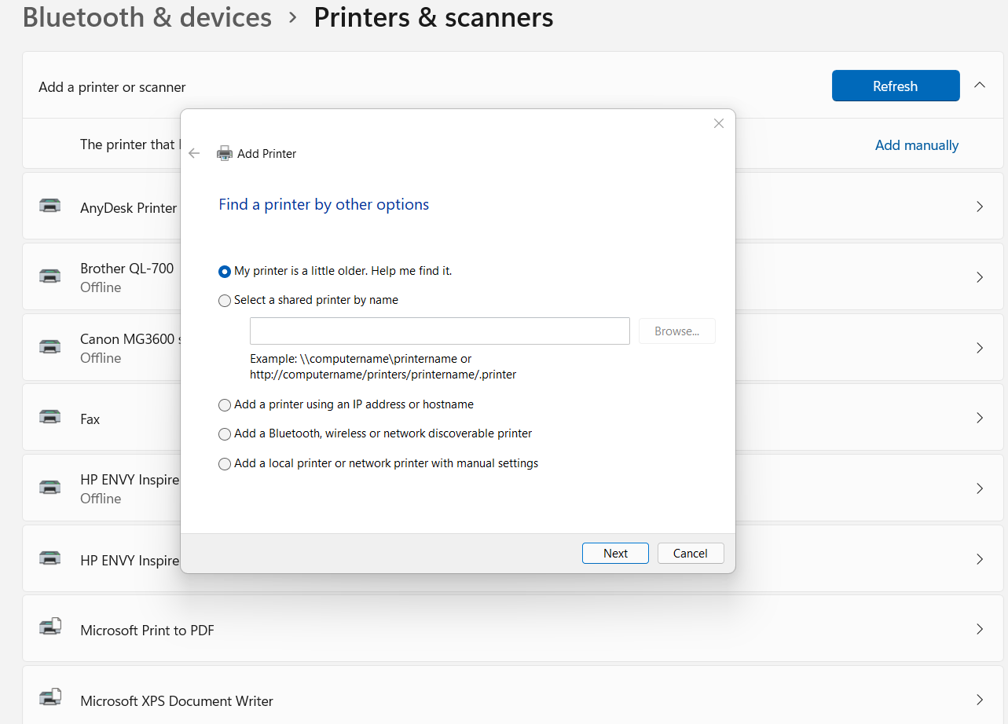Click the 'Microsoft Print to PDF' label
The width and height of the screenshot is (1008, 724).
(147, 631)
